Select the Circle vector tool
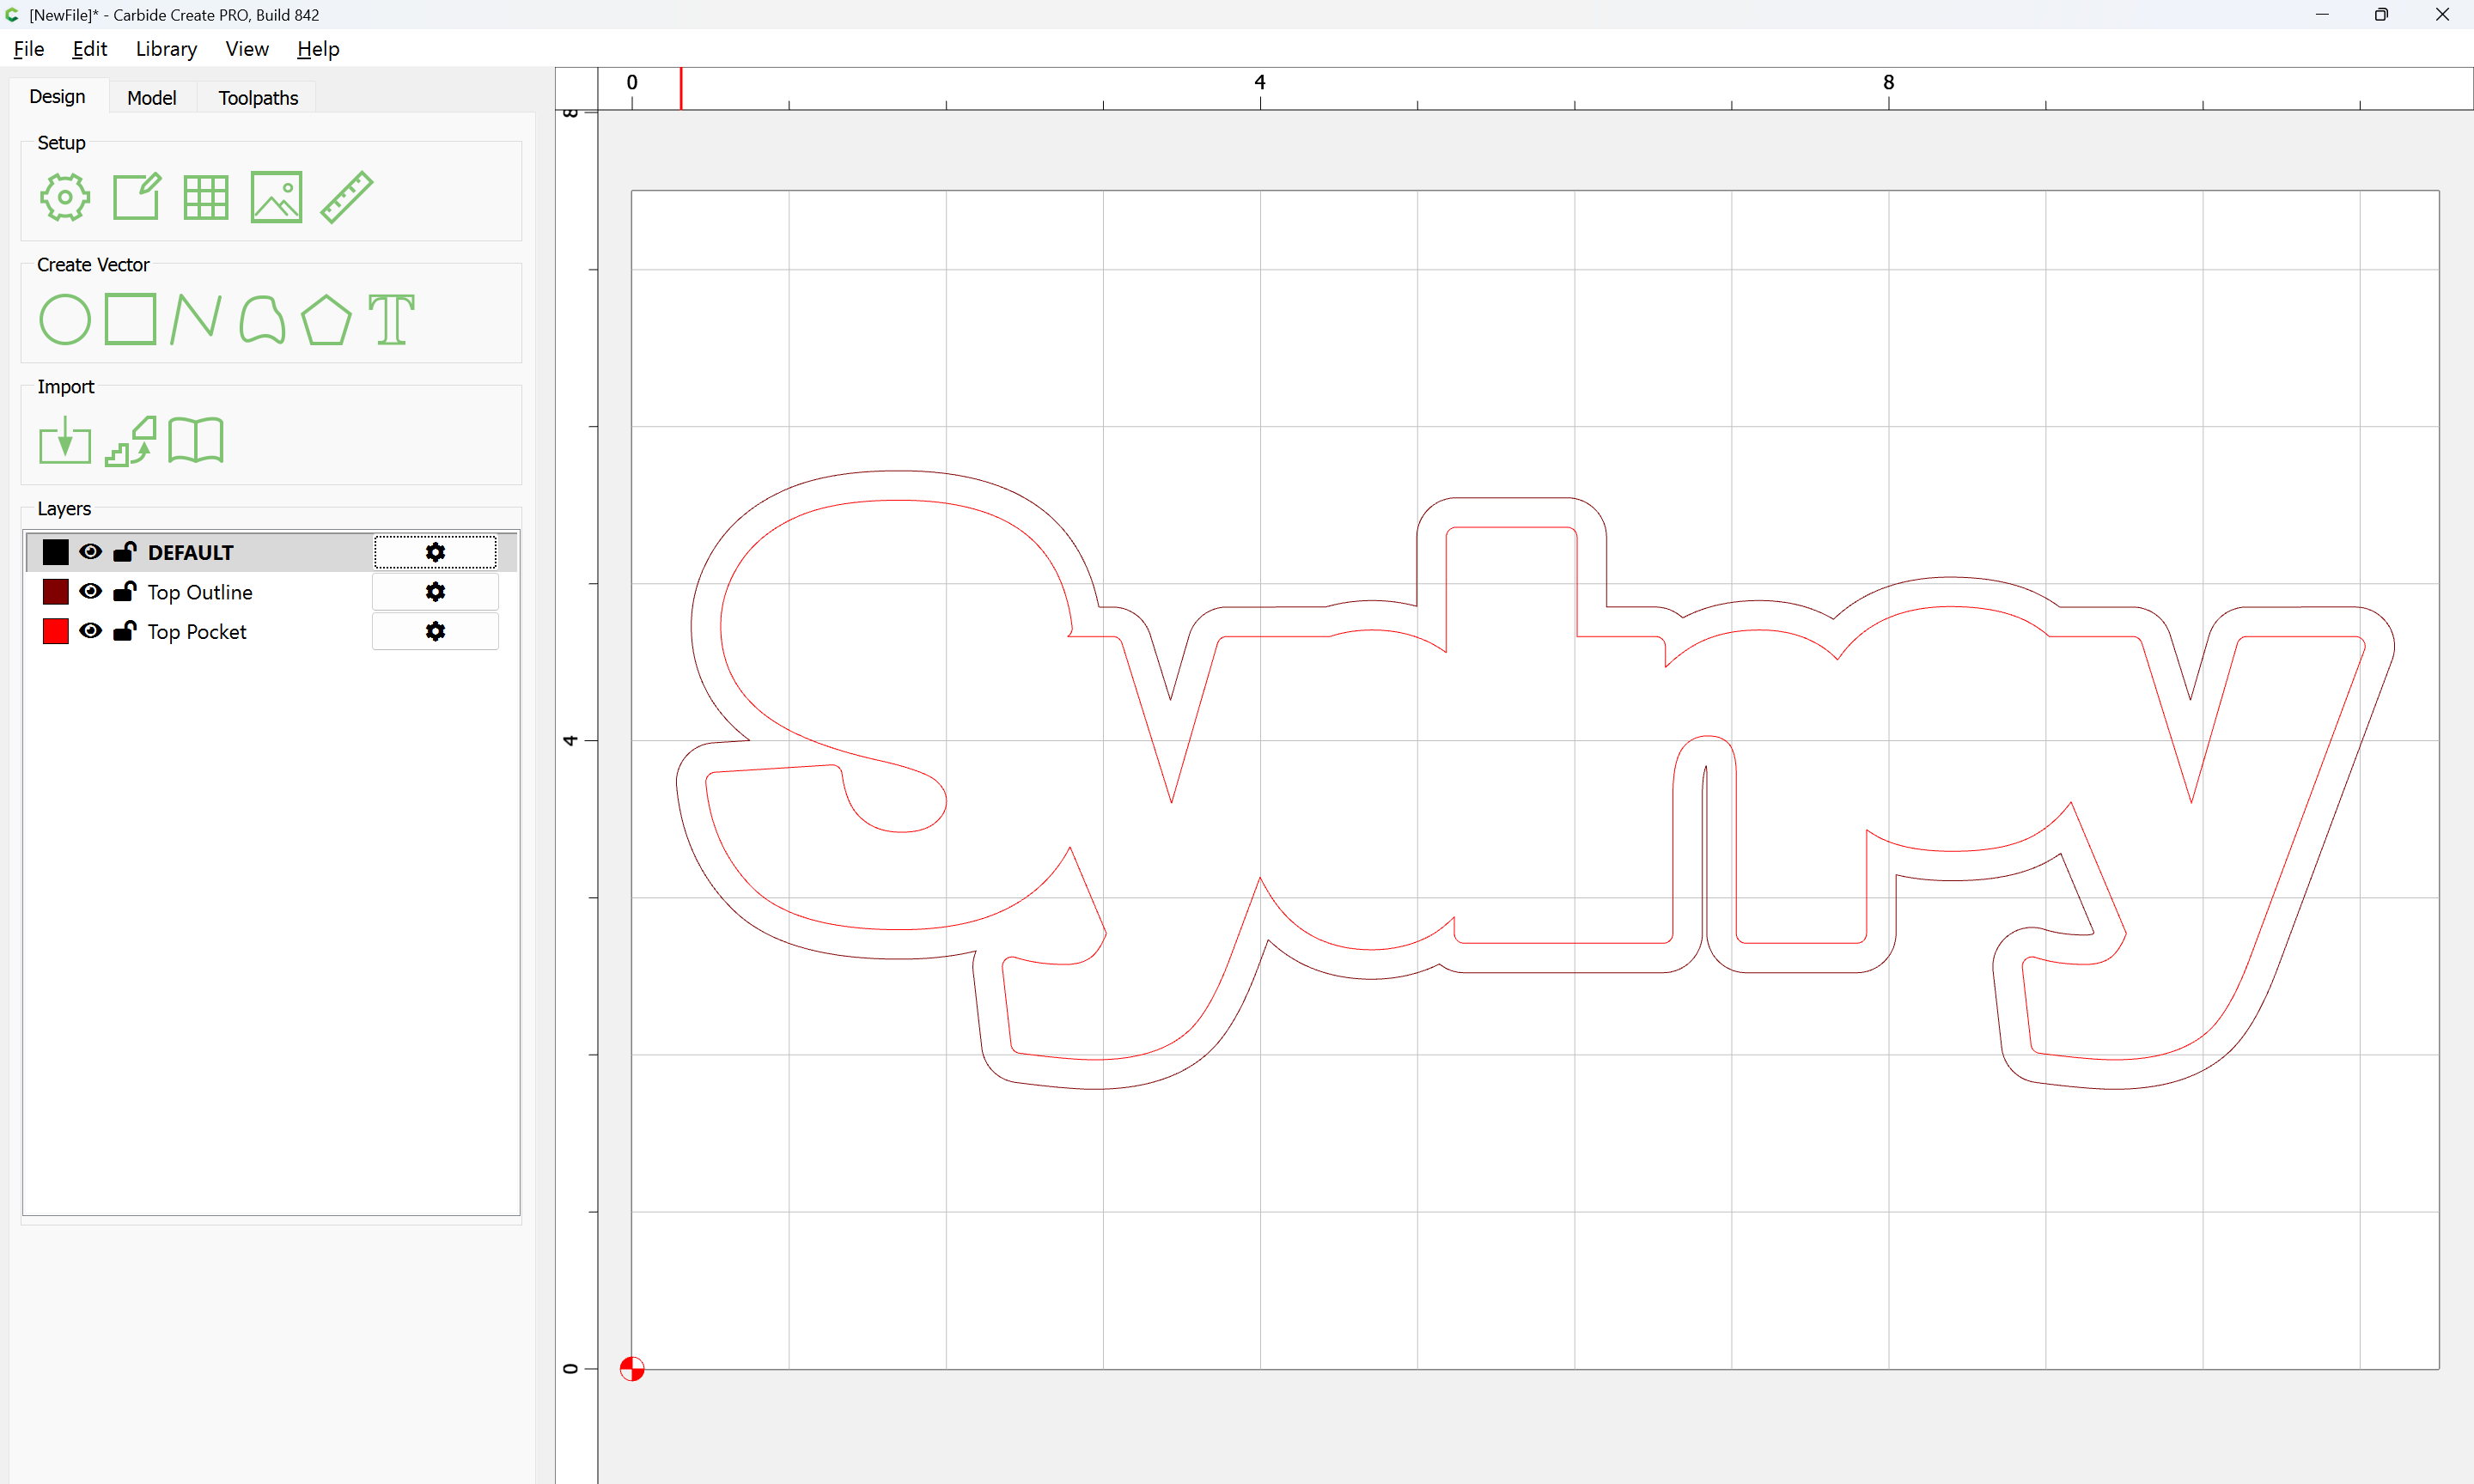The height and width of the screenshot is (1484, 2474). coord(65,320)
